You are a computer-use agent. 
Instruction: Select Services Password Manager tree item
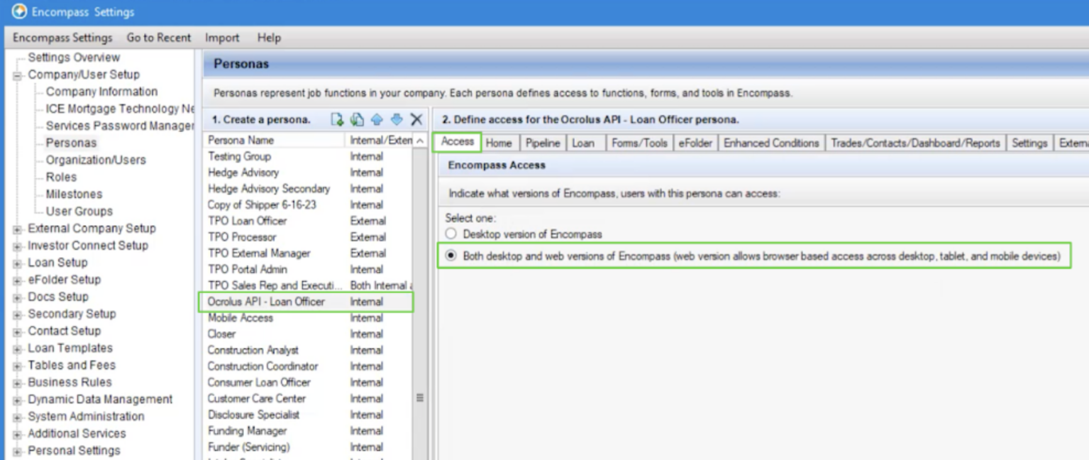(119, 126)
